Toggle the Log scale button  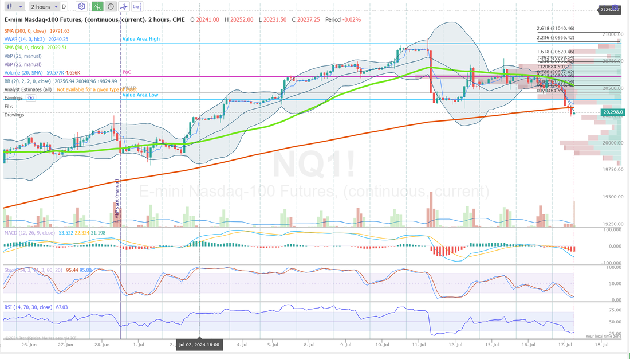click(136, 6)
